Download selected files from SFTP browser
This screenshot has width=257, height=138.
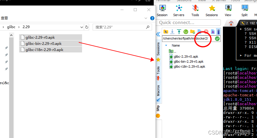(x=172, y=32)
